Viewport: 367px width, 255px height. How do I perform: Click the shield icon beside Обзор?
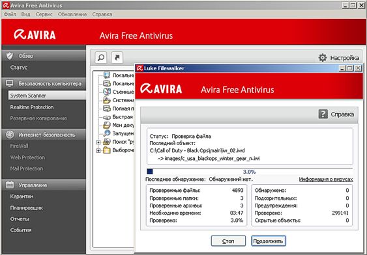10,56
